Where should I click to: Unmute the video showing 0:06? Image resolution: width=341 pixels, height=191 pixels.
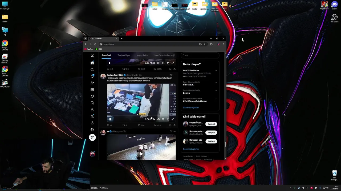(158, 119)
